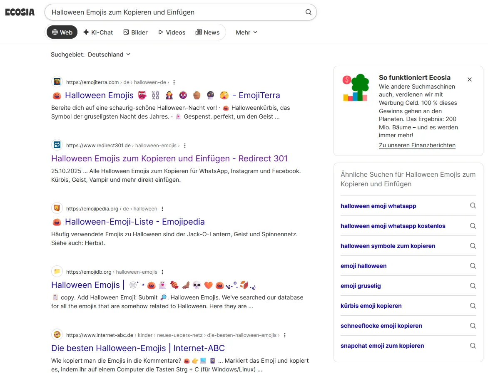Click the https://emojiterra.com URL text
488x376 pixels.
92,82
